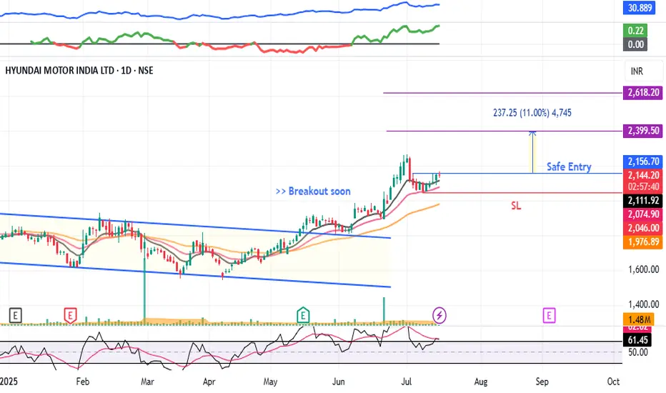Screen dimensions: 666x393
Task: Click the 2,111.92 black moving average label
Action: point(643,201)
